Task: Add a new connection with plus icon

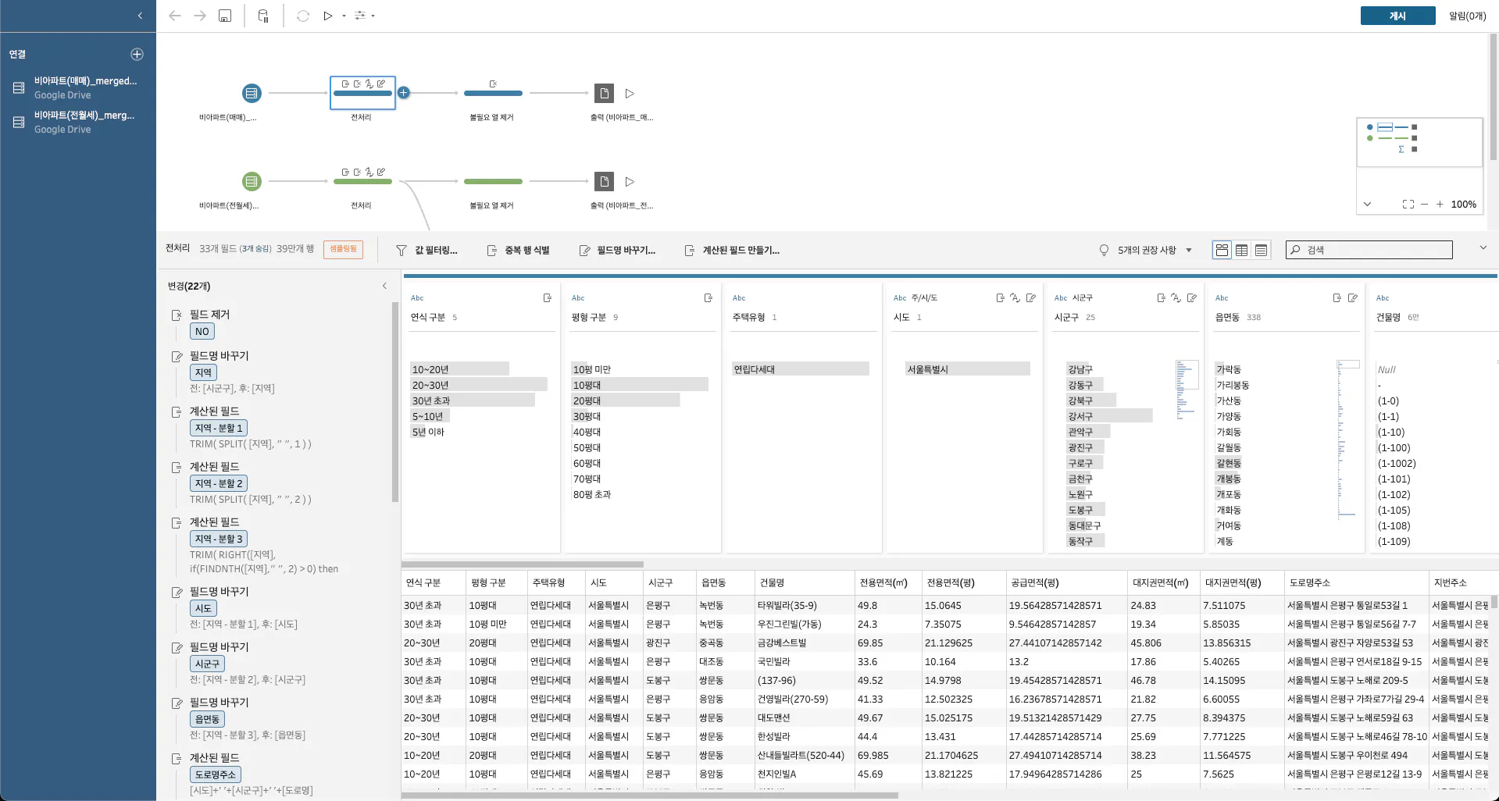Action: tap(137, 54)
